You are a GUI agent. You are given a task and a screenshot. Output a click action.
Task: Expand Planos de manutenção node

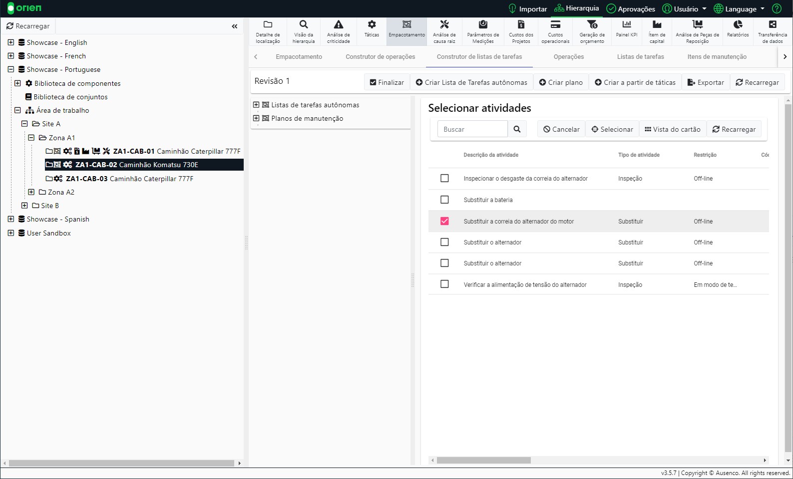tap(256, 118)
